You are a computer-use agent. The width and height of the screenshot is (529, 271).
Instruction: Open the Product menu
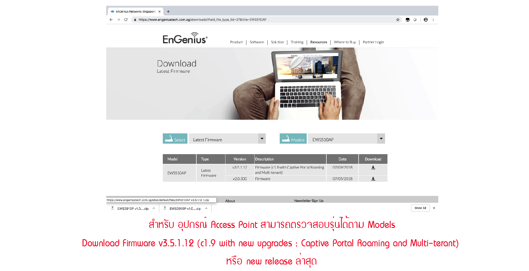[x=236, y=42]
